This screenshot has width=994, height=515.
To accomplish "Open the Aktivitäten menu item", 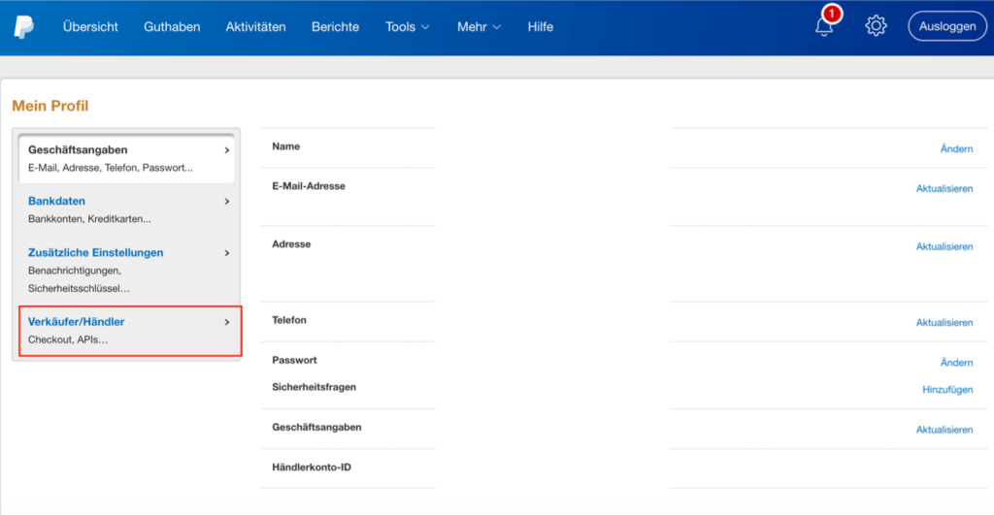I will tap(255, 26).
